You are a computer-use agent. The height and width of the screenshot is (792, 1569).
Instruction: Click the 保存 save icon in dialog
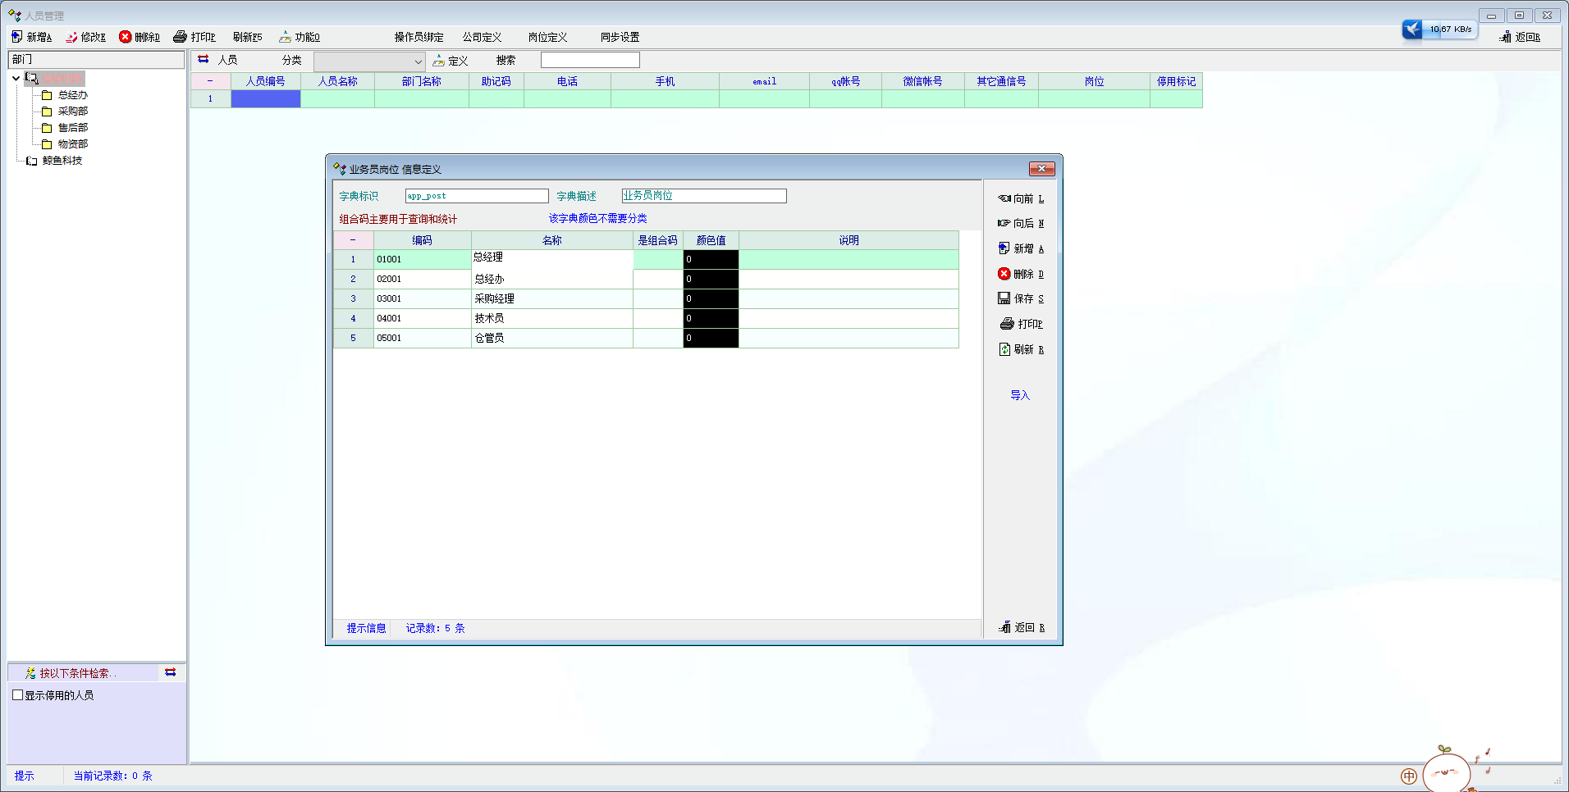click(x=1004, y=298)
